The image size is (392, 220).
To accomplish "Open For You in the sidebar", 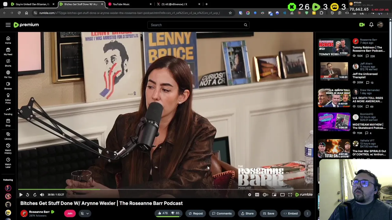I will point(8,74).
